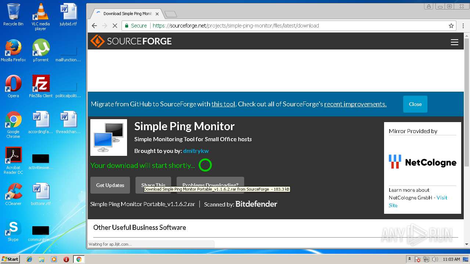Switch to Chrome taskbar button
The height and width of the screenshot is (264, 470).
79,259
